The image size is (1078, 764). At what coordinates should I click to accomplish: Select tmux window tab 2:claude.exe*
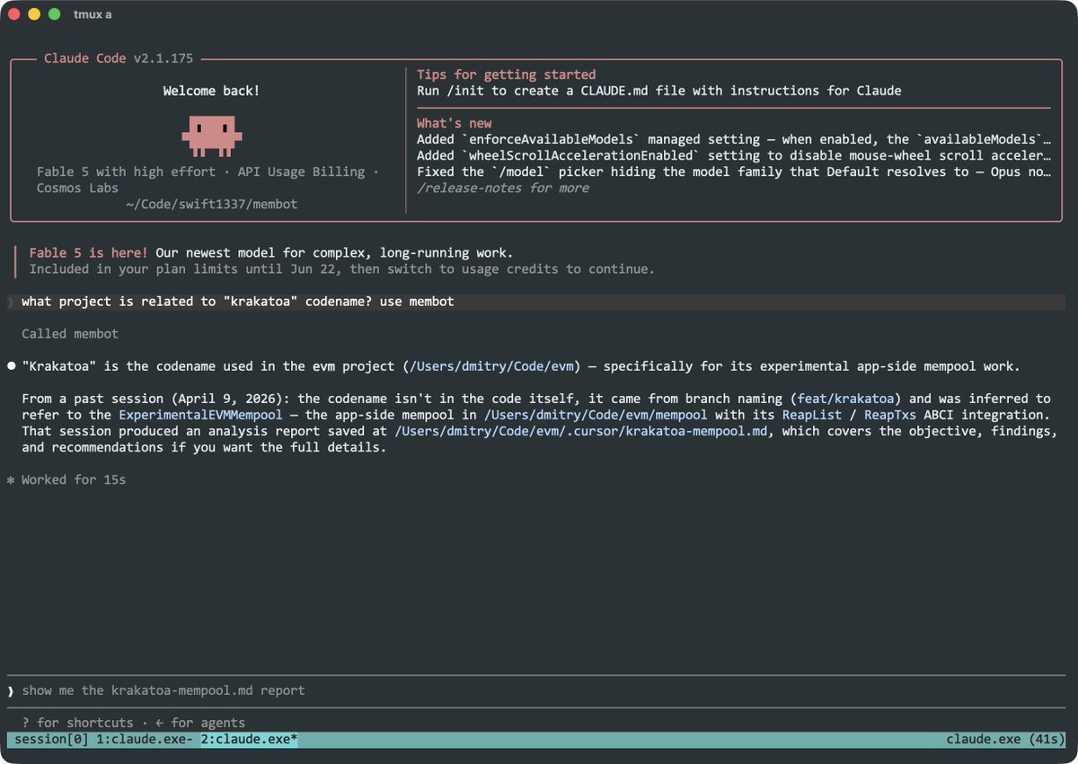coord(249,739)
